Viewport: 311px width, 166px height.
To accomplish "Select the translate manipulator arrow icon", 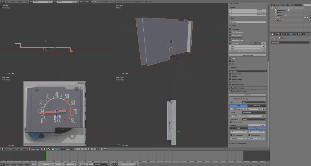I will click(x=59, y=149).
